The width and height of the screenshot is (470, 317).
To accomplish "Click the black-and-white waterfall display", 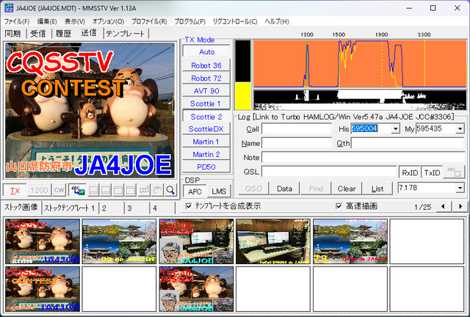I will click(x=360, y=100).
